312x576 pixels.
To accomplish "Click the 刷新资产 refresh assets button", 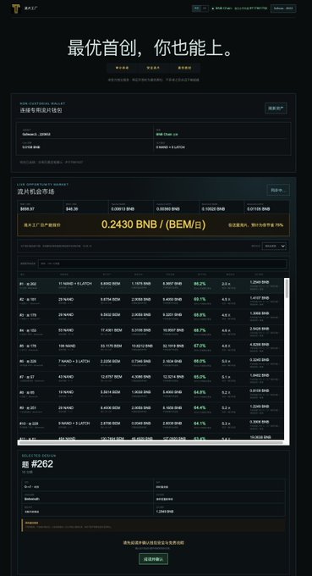I will click(x=276, y=108).
